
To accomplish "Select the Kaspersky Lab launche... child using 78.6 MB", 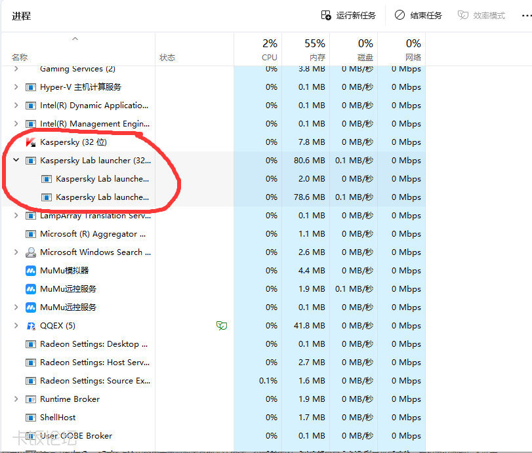I will [214, 197].
